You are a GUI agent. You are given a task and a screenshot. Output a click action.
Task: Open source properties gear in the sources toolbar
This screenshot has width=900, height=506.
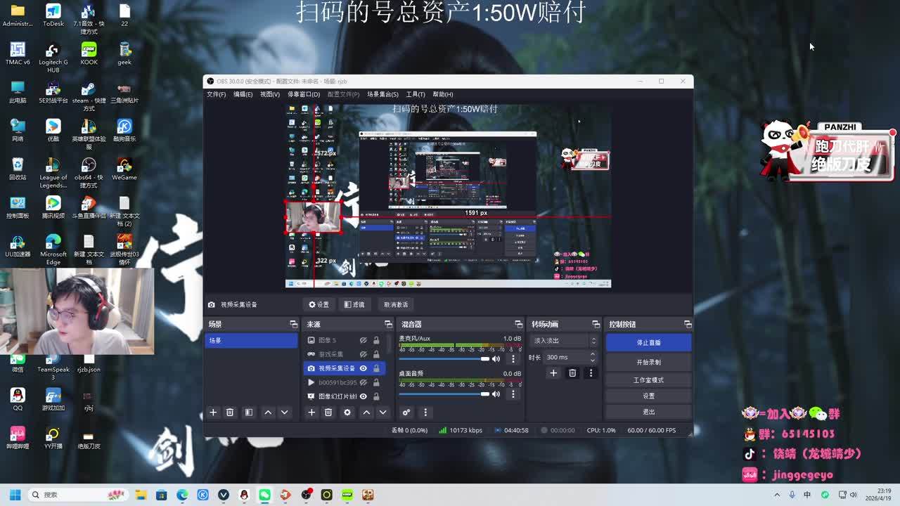click(x=347, y=413)
